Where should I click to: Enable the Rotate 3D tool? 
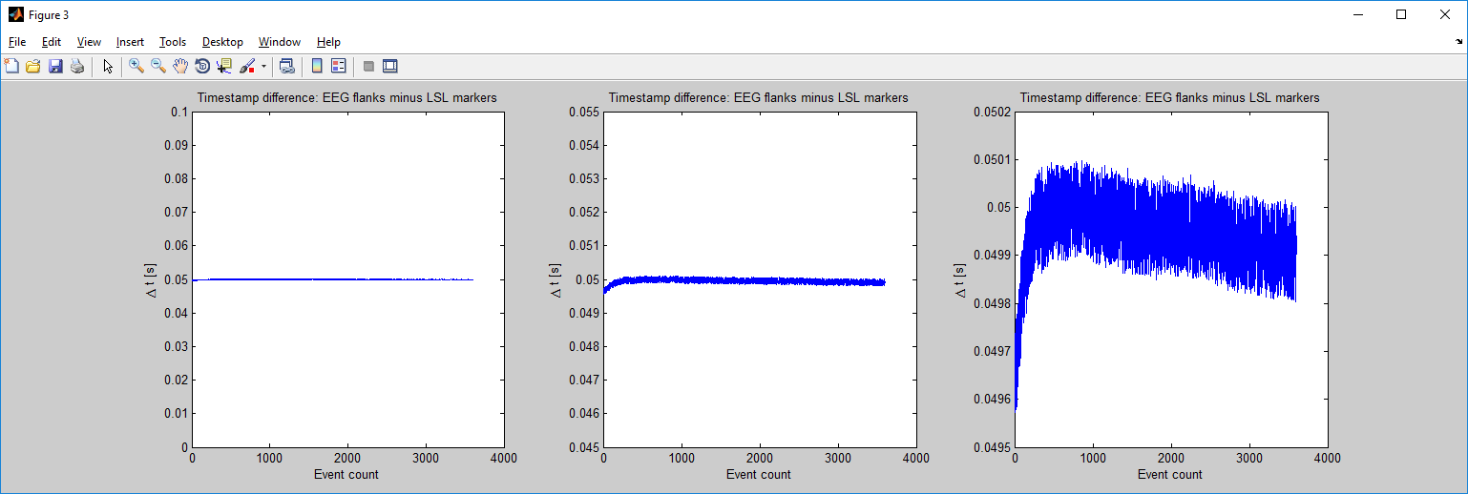pos(202,67)
